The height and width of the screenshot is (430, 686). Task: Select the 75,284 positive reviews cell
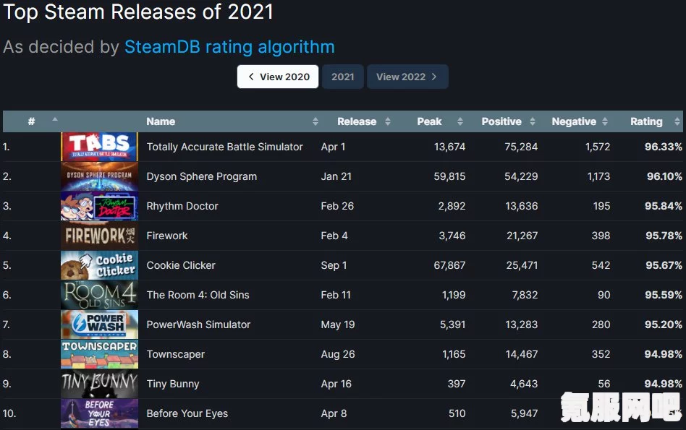point(521,147)
